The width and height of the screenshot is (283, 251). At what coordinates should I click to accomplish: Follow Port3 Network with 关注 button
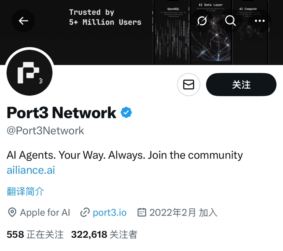241,84
